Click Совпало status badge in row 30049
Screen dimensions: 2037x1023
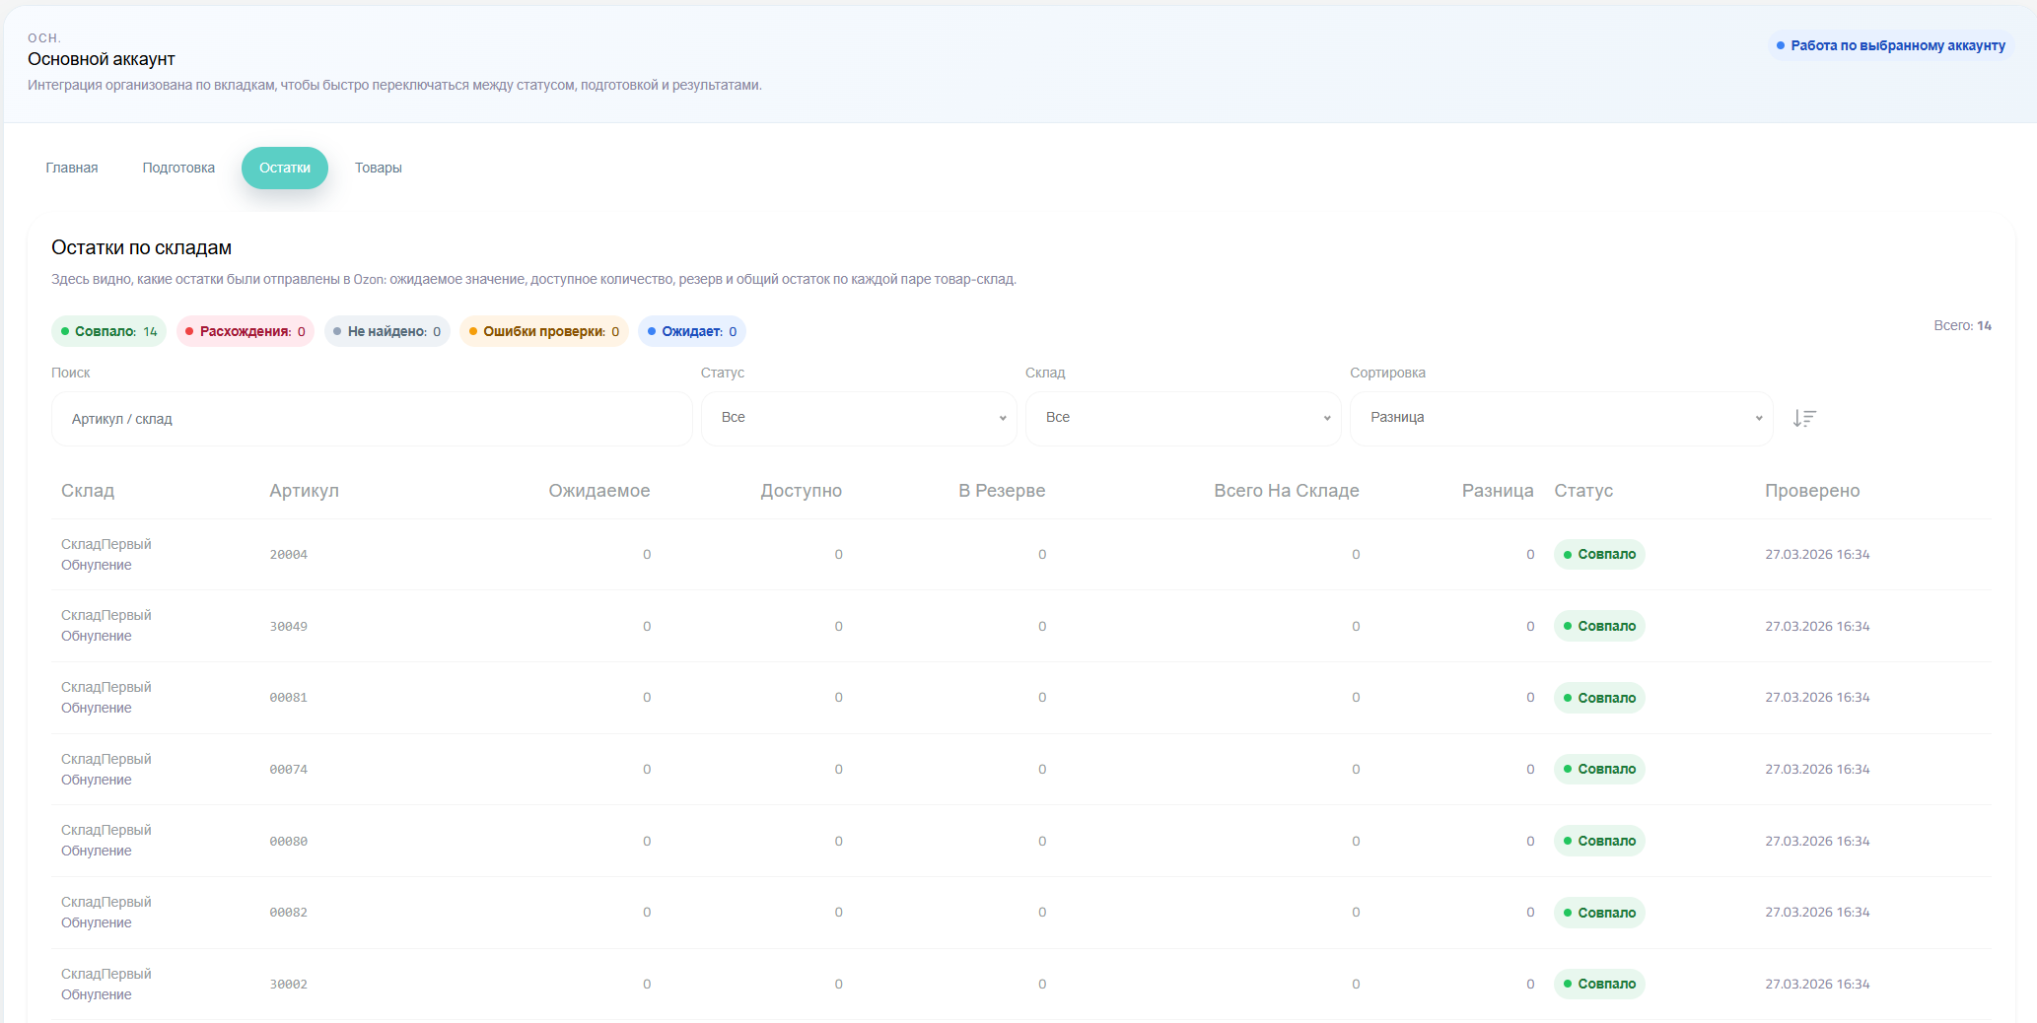point(1599,626)
